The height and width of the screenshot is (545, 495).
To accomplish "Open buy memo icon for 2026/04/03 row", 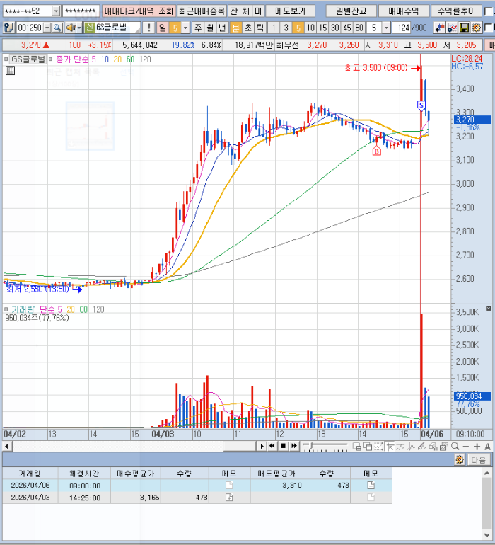I will 229,498.
